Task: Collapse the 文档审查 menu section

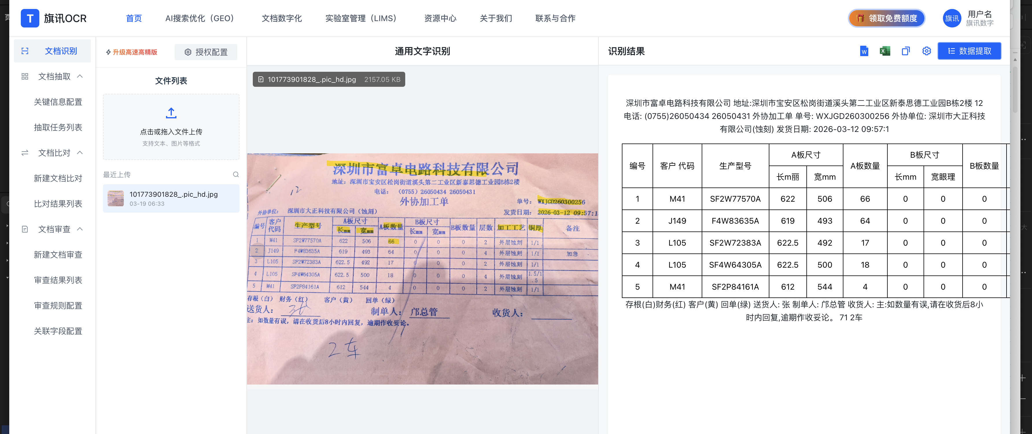Action: point(80,229)
